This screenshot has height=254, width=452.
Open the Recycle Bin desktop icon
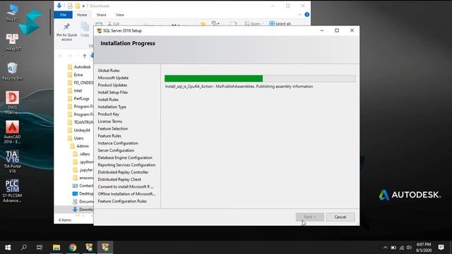(12, 71)
